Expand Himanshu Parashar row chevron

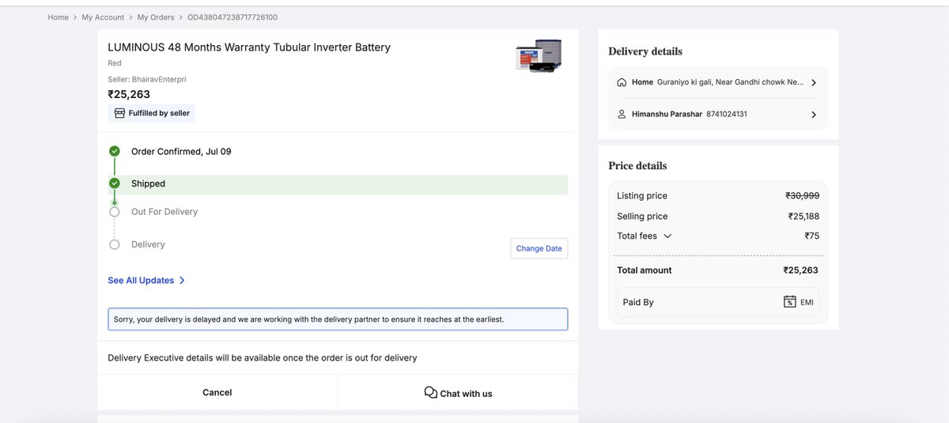(814, 115)
